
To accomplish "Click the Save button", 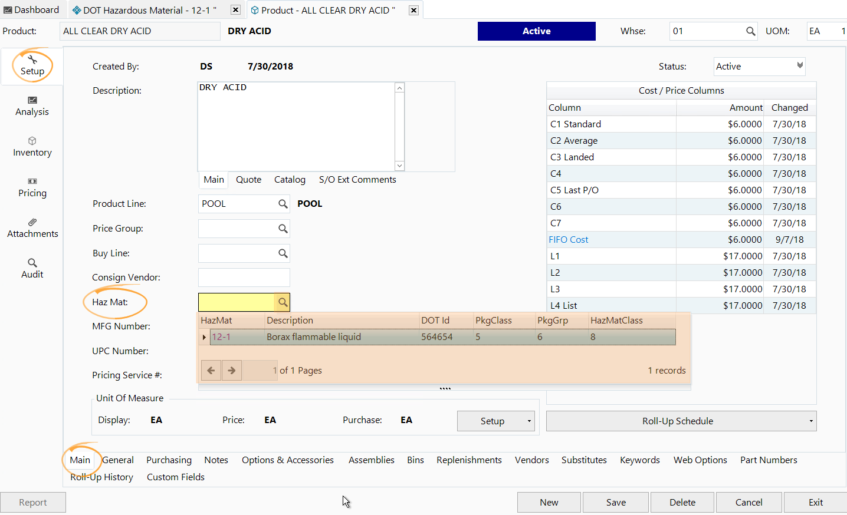I will pyautogui.click(x=616, y=503).
